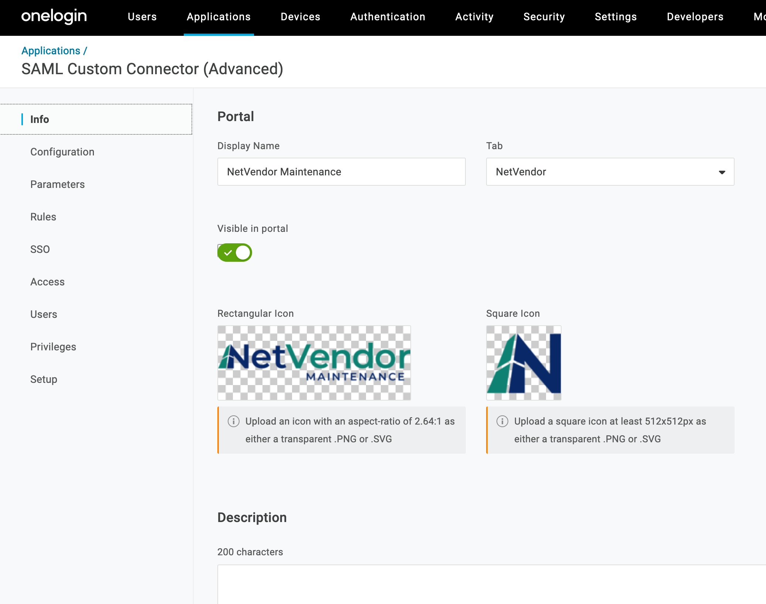Image resolution: width=766 pixels, height=604 pixels.
Task: Open the Security menu
Action: 544,17
